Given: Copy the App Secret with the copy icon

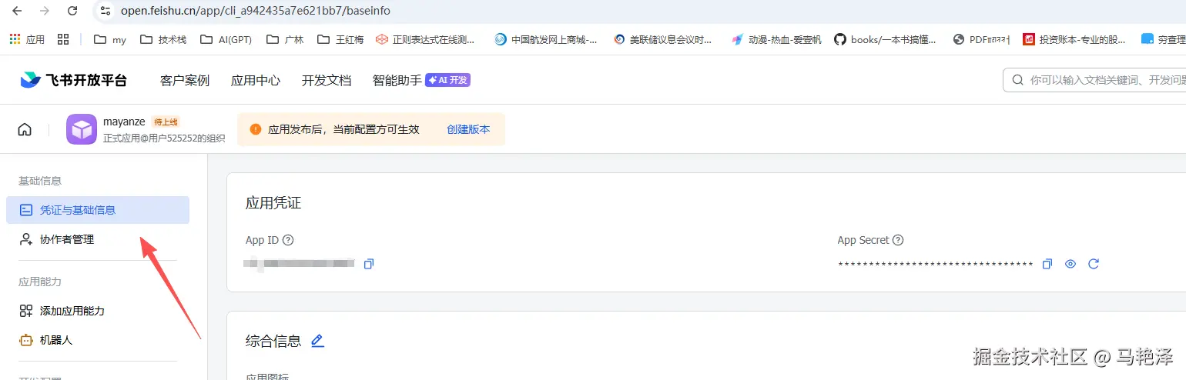Looking at the screenshot, I should (x=1047, y=264).
